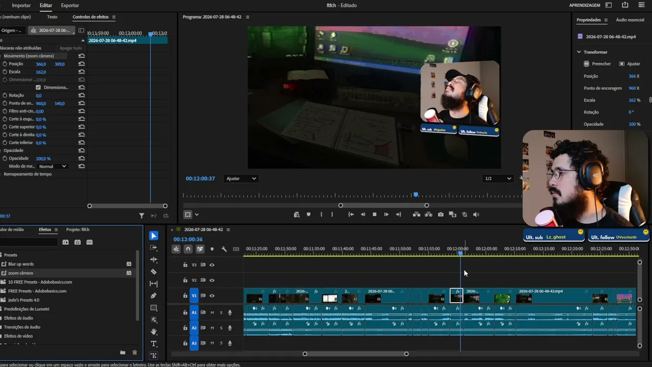Open the filter icon in Effect Controls
Screen dimensions: 652x367
pos(142,216)
